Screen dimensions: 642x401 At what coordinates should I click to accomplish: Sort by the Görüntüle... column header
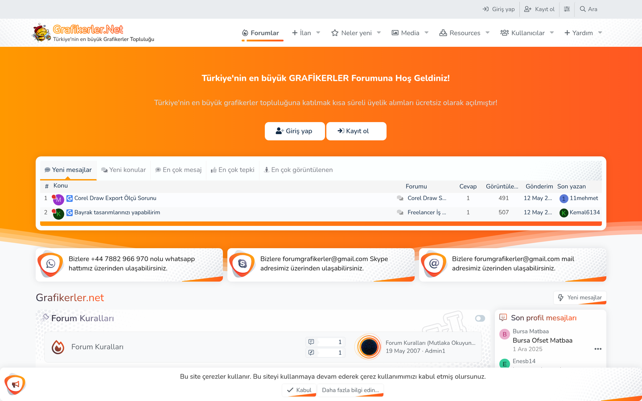click(x=502, y=186)
